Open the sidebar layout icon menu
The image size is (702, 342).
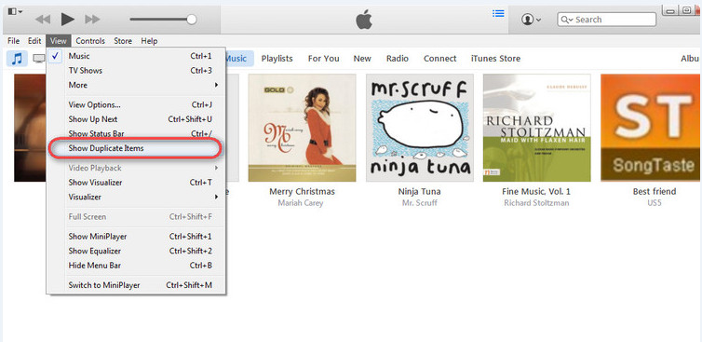tap(15, 11)
